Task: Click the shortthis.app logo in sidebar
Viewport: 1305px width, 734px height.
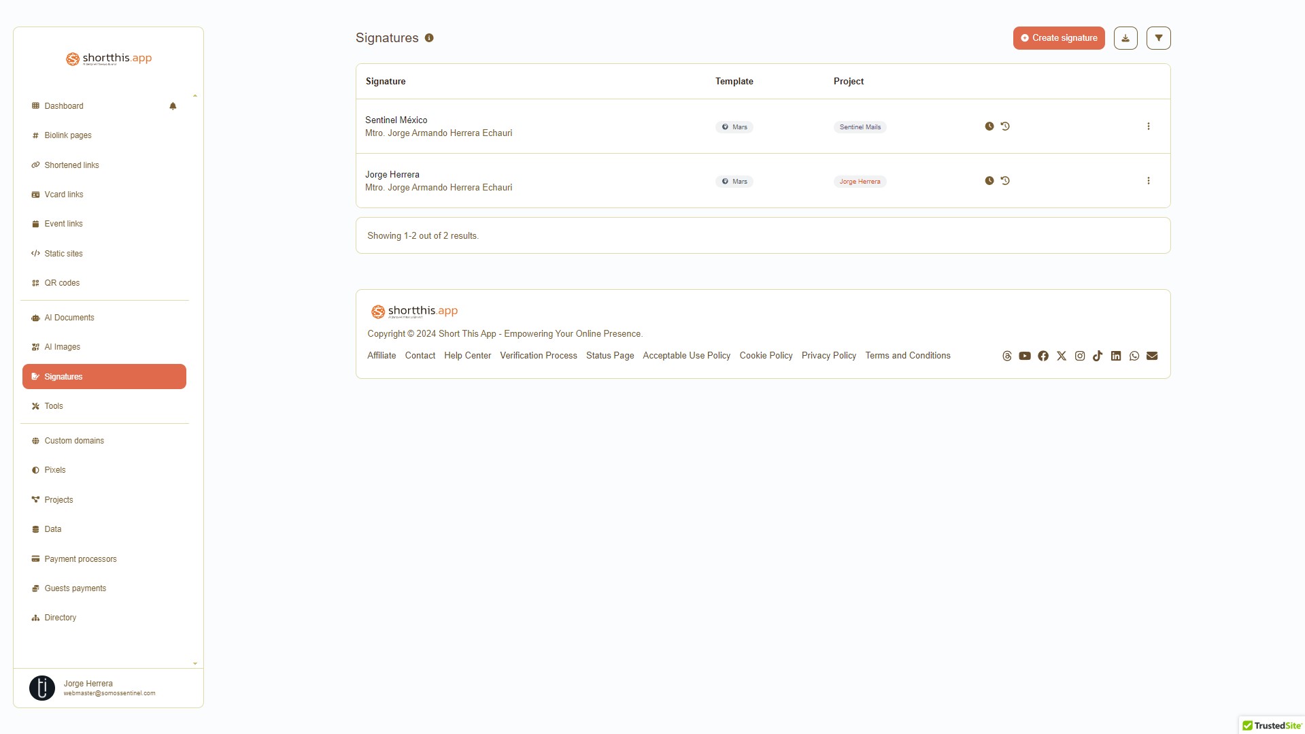Action: (x=109, y=59)
